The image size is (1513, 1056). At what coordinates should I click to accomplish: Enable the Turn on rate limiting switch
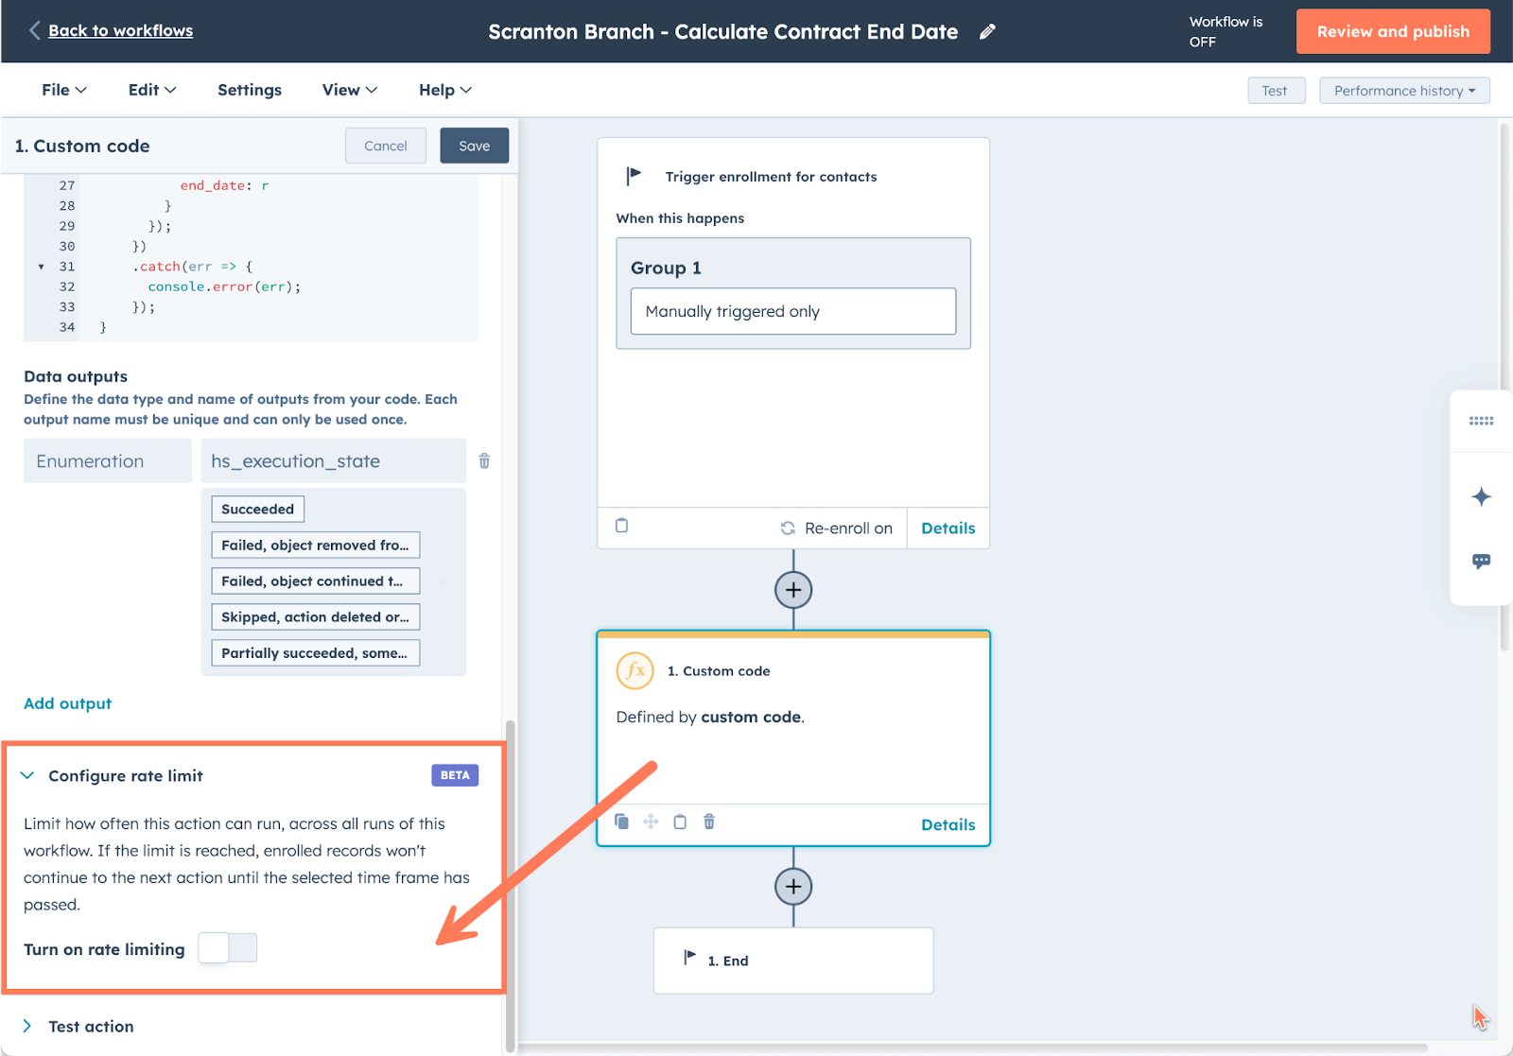228,948
